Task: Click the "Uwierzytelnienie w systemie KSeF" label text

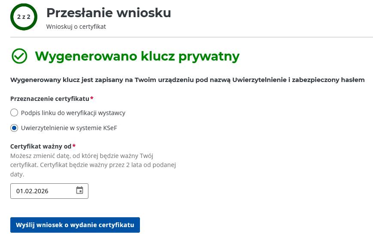Action: click(x=69, y=128)
